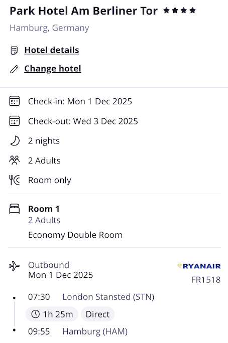Viewport: 228px width, 343px height.
Task: Click the check-out calendar icon
Action: pos(15,121)
